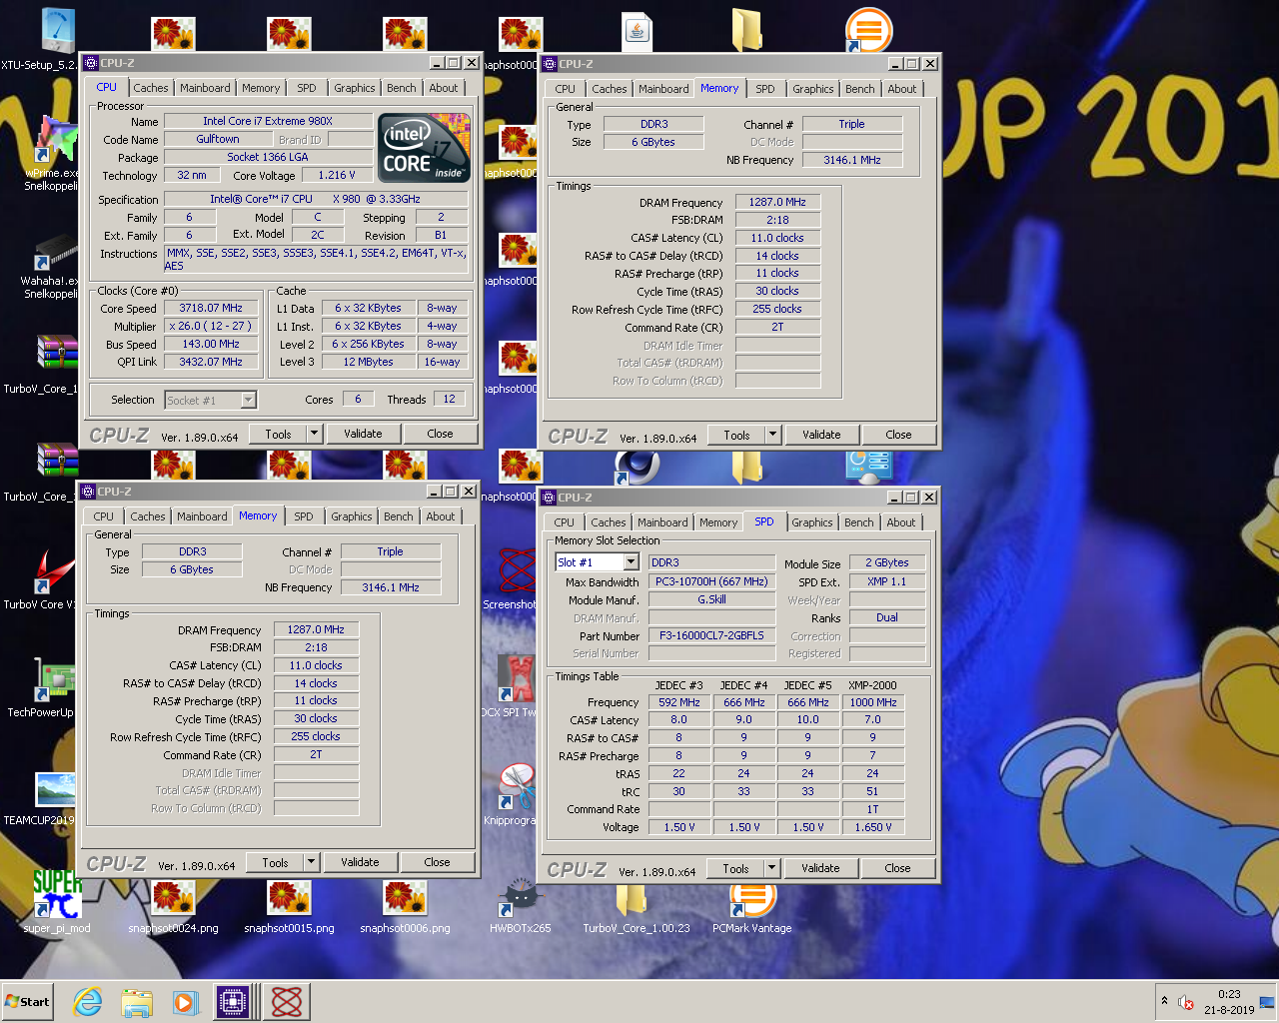Open SPD tab in upper Memory window
This screenshot has height=1023, width=1279.
click(765, 89)
